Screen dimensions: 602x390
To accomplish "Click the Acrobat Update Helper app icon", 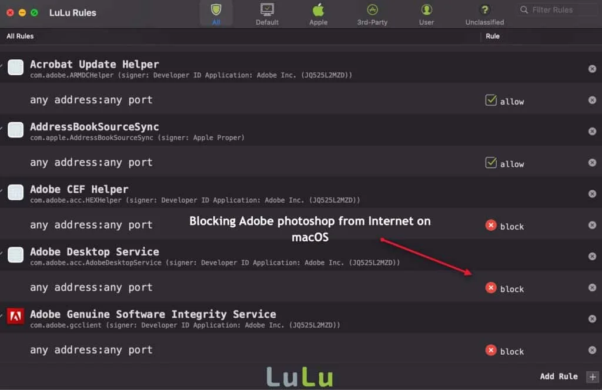I will (x=16, y=68).
